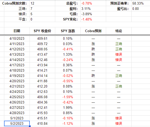Select the 错误 result for 4/14/2023
This screenshot has height=127, width=150.
(119, 60)
